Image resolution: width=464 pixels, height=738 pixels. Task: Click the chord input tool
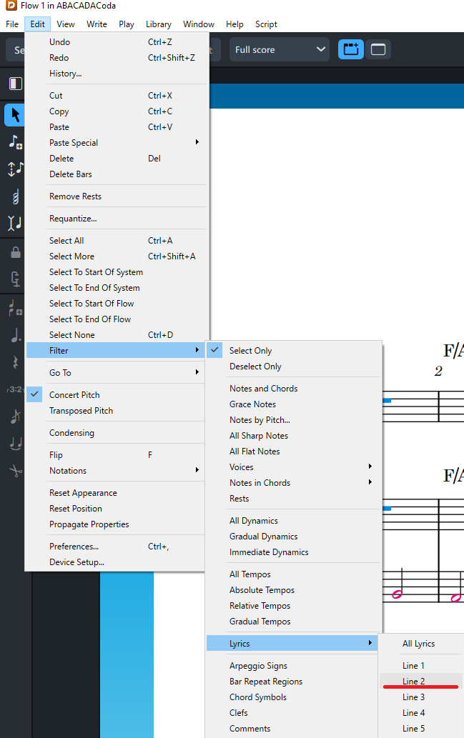click(15, 196)
